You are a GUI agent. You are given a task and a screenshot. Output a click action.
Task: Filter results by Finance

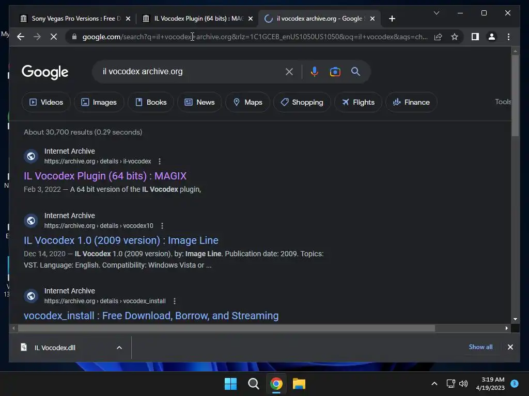[x=411, y=102]
